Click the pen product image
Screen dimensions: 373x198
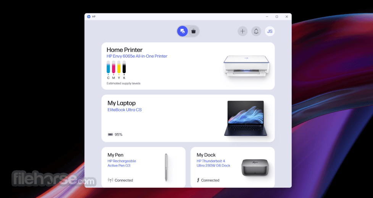pyautogui.click(x=166, y=167)
